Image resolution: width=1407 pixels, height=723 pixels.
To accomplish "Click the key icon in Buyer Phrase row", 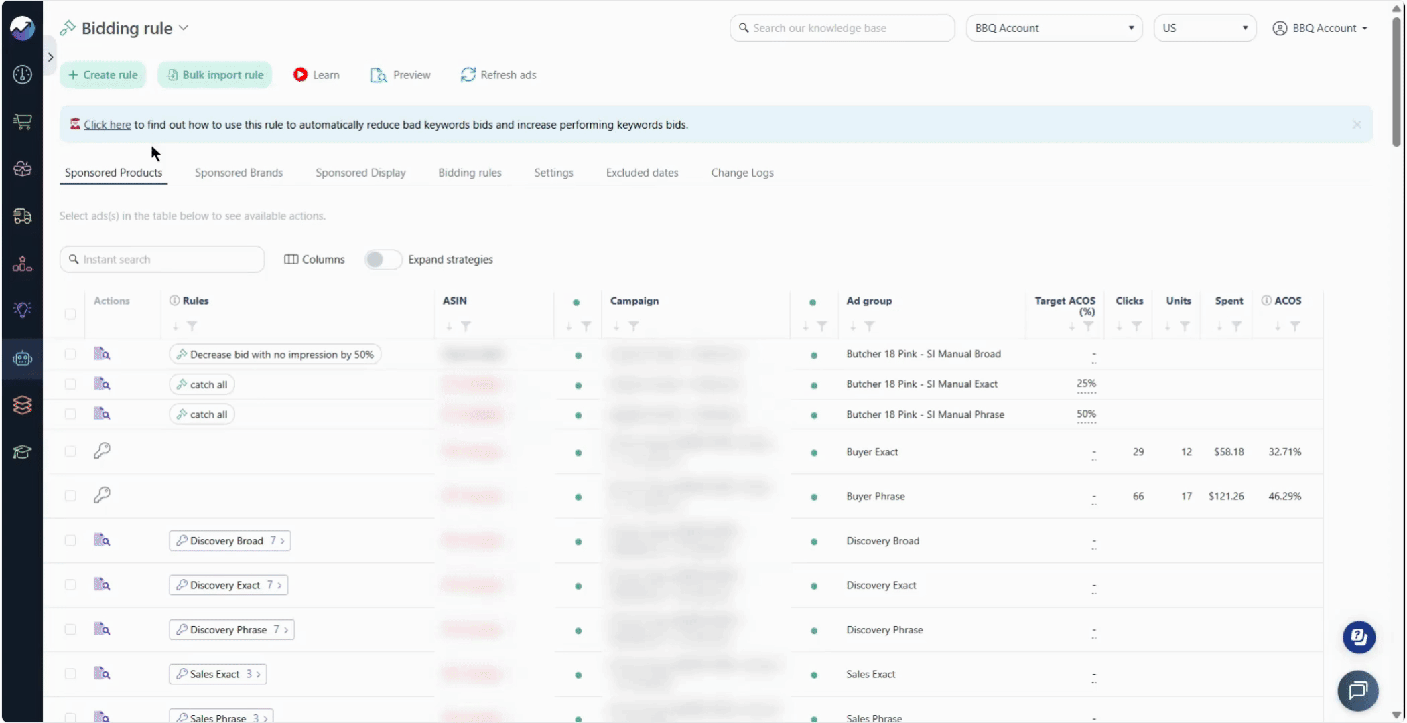I will (x=102, y=495).
